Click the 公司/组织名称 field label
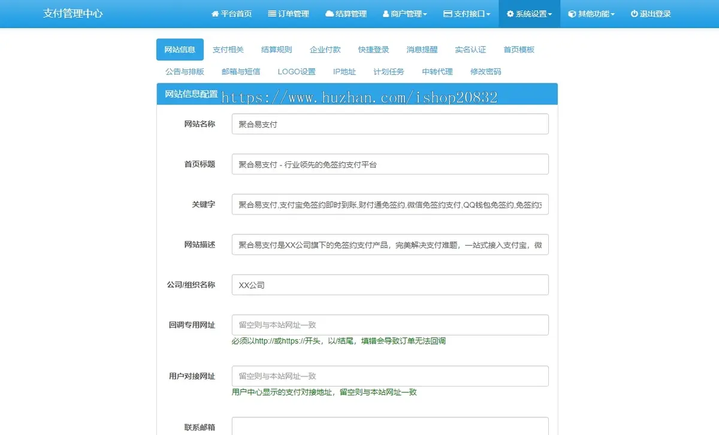This screenshot has width=719, height=435. point(191,285)
